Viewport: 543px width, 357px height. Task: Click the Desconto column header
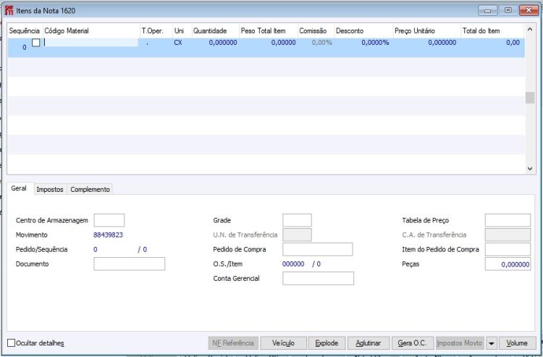click(363, 31)
